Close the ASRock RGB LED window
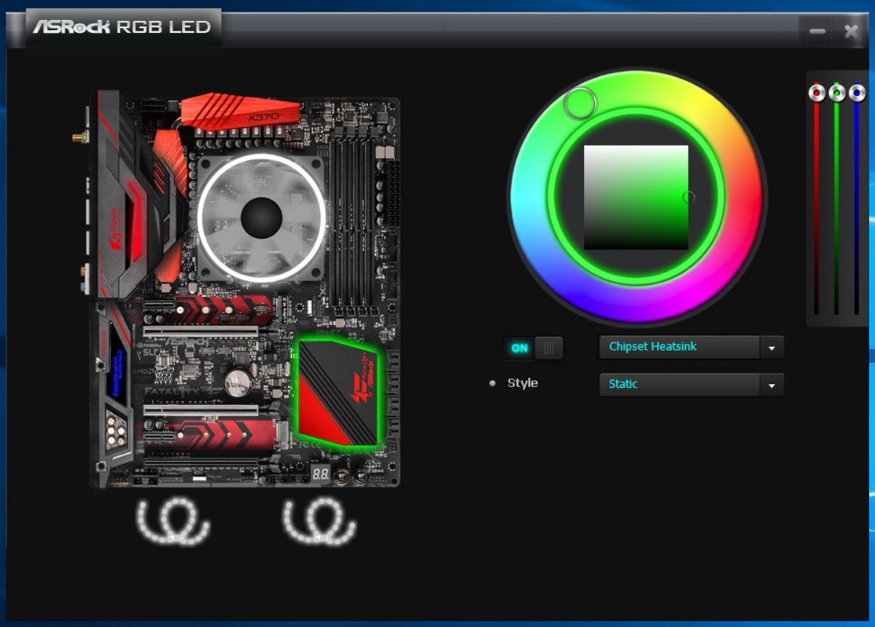This screenshot has height=627, width=875. coord(851,31)
